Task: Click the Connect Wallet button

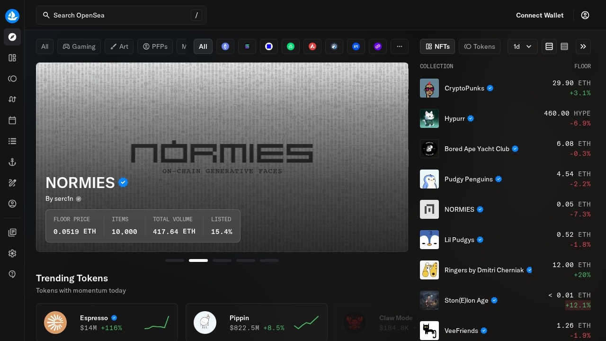Action: pos(540,15)
